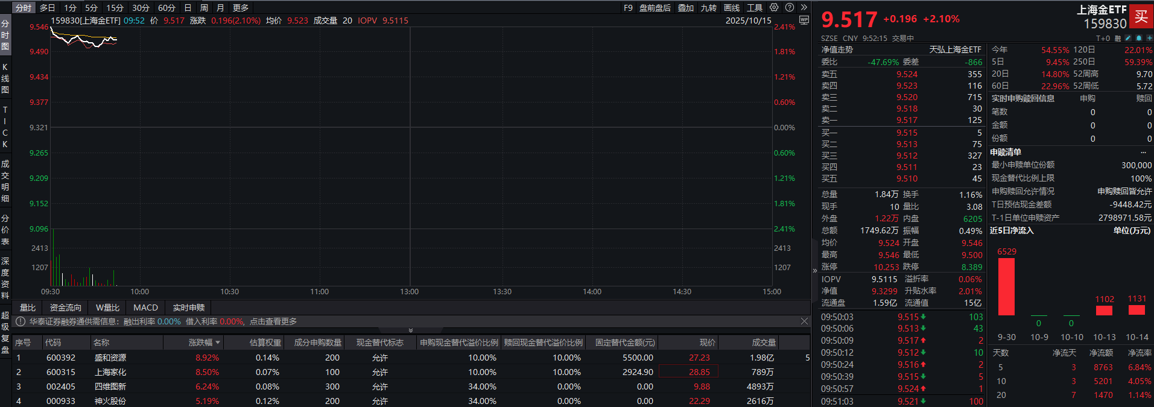Open the 资金流向 tab
Viewport: 1154px width, 407px height.
click(65, 308)
